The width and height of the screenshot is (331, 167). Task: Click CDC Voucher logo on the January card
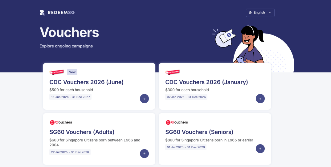(173, 72)
